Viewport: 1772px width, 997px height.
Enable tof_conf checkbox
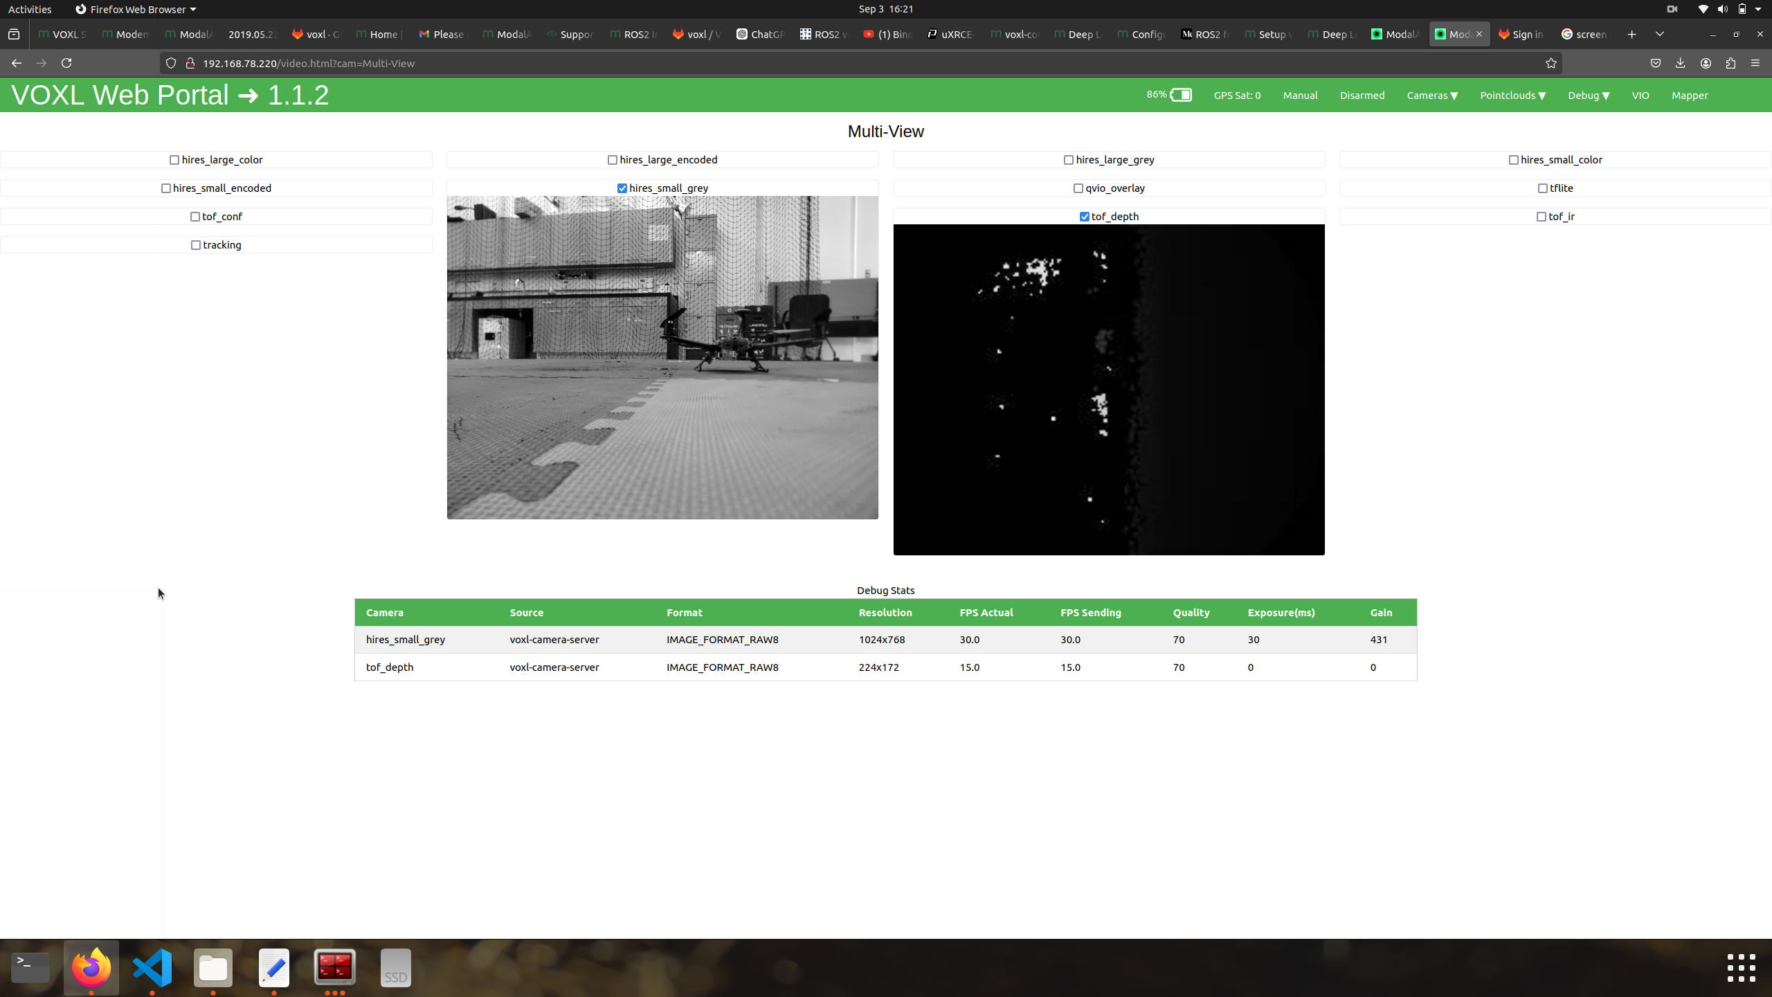click(195, 217)
